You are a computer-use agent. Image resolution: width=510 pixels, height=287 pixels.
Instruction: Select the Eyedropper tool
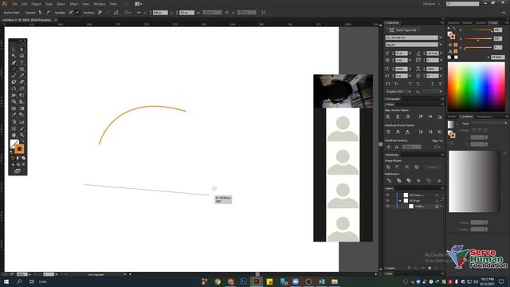pos(14,115)
